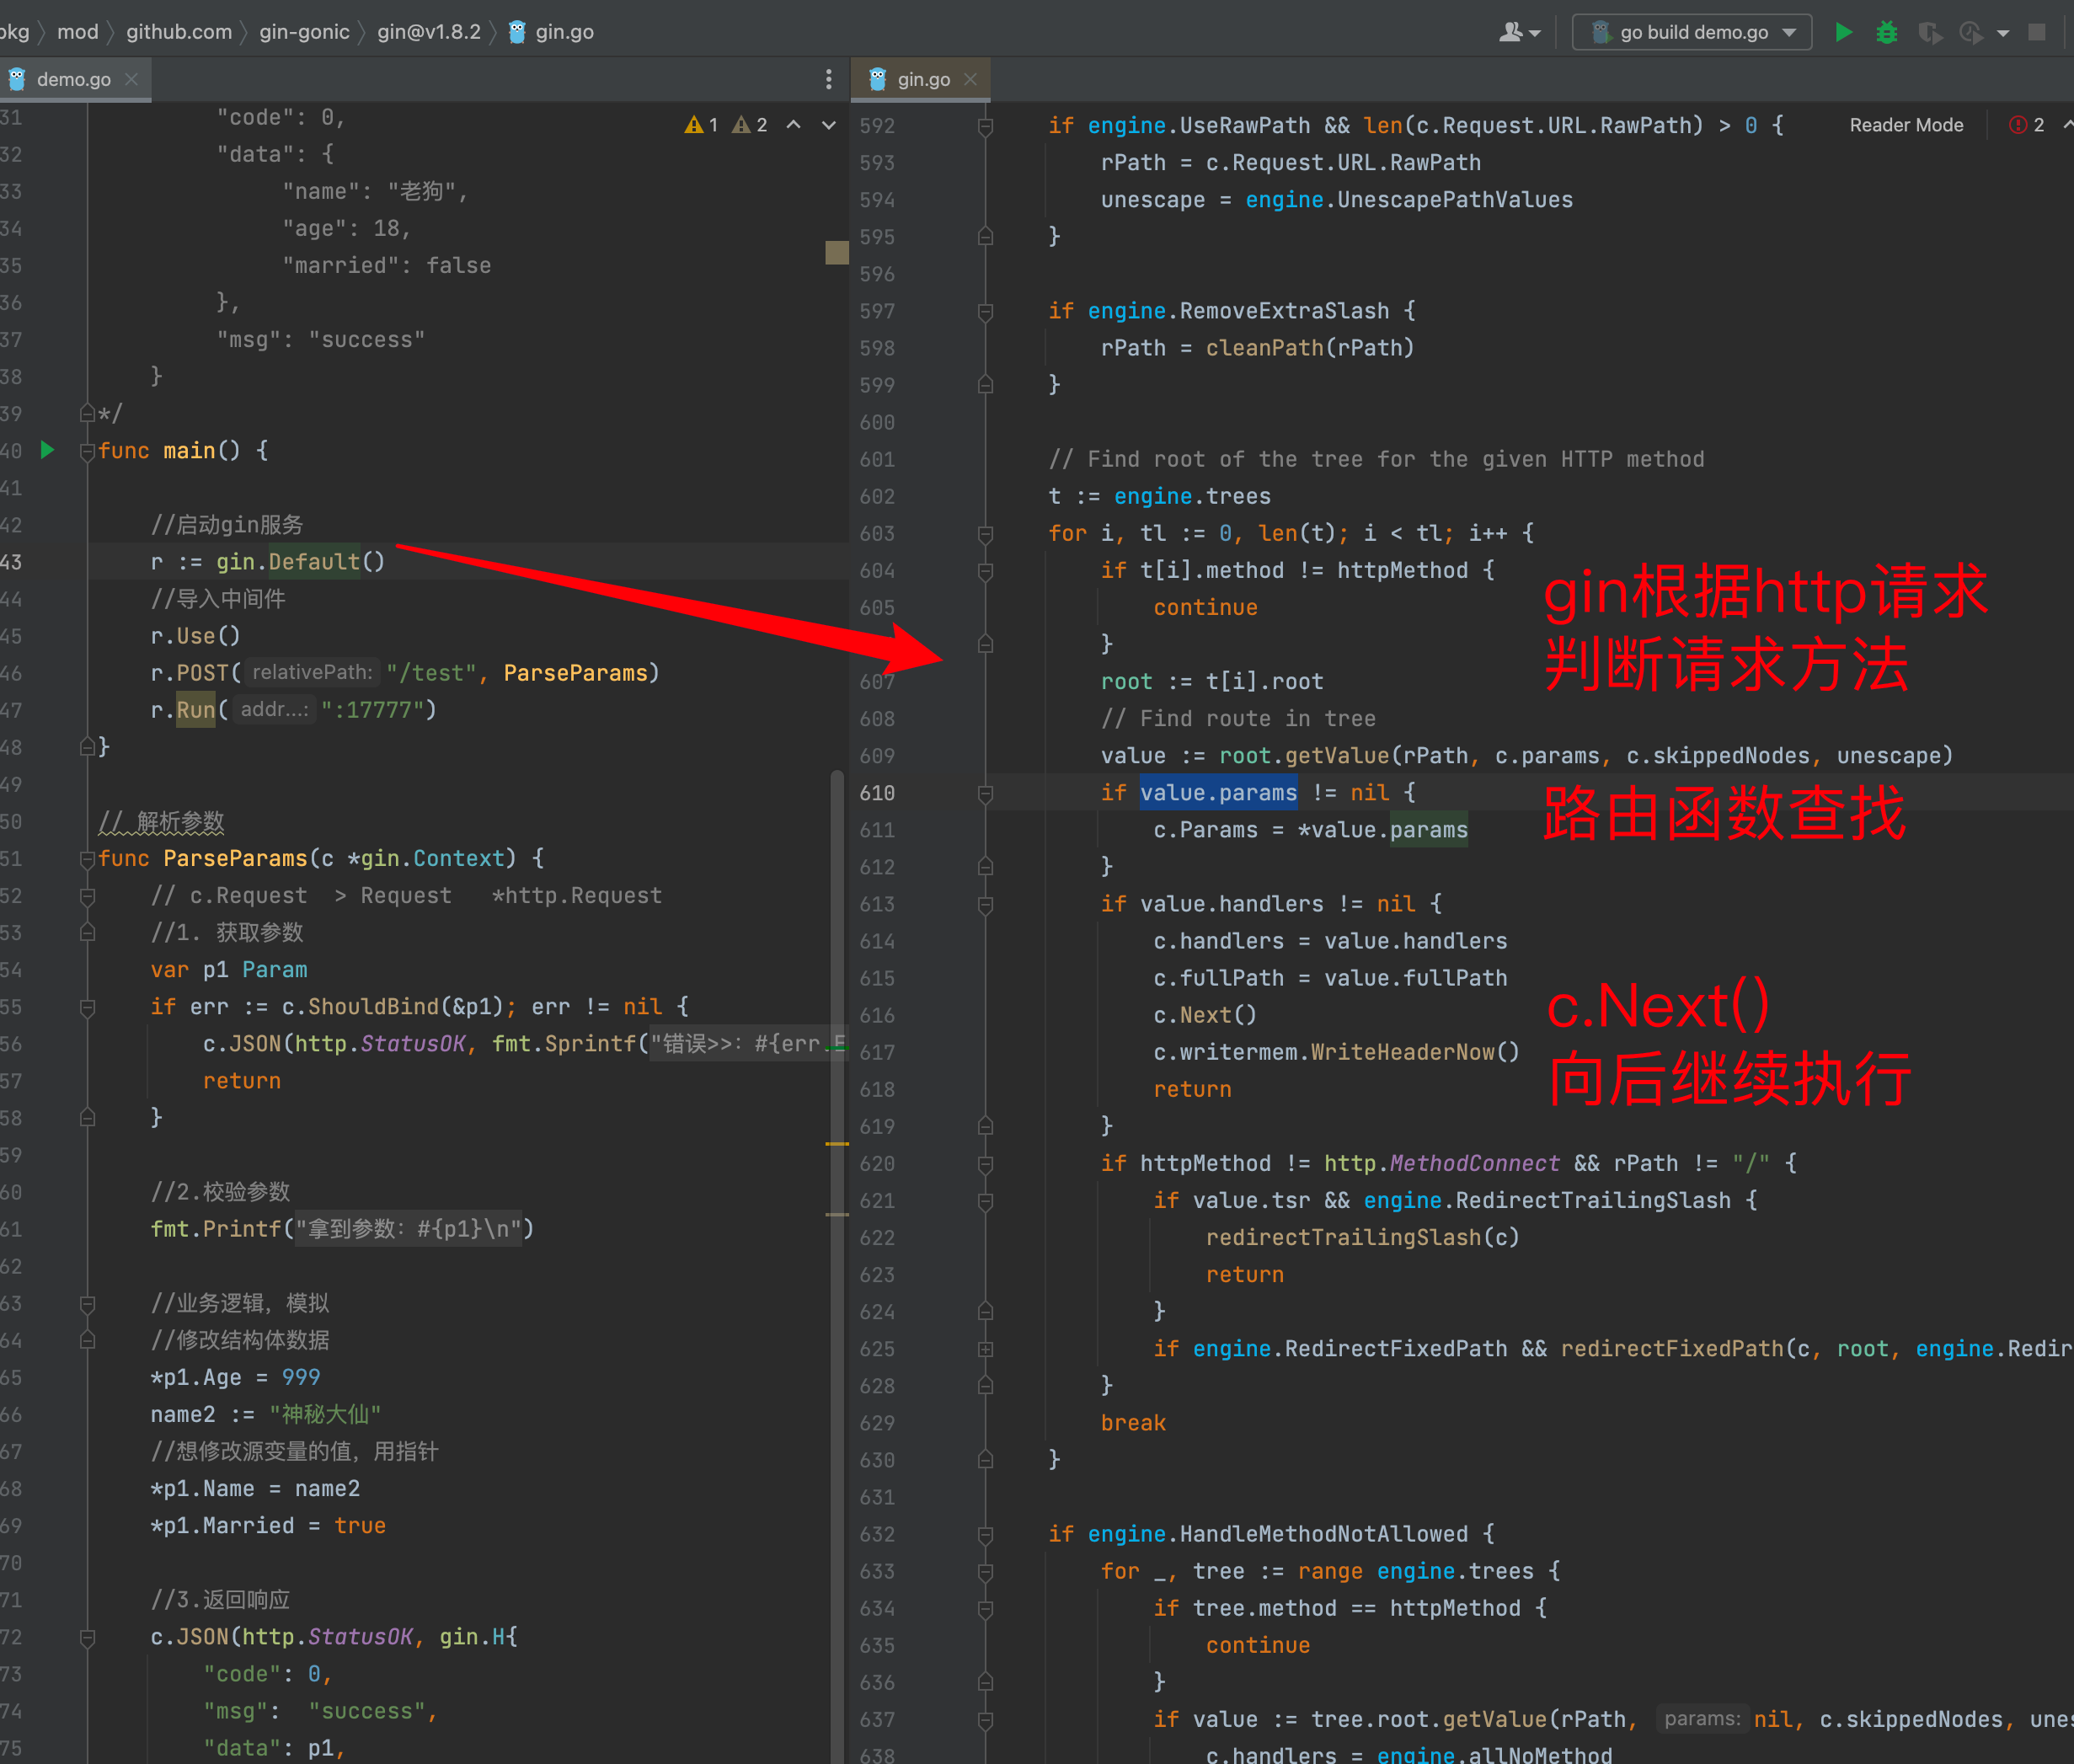Open demo.go tab options three-dot menu
This screenshot has height=1764, width=2074.
click(x=828, y=79)
